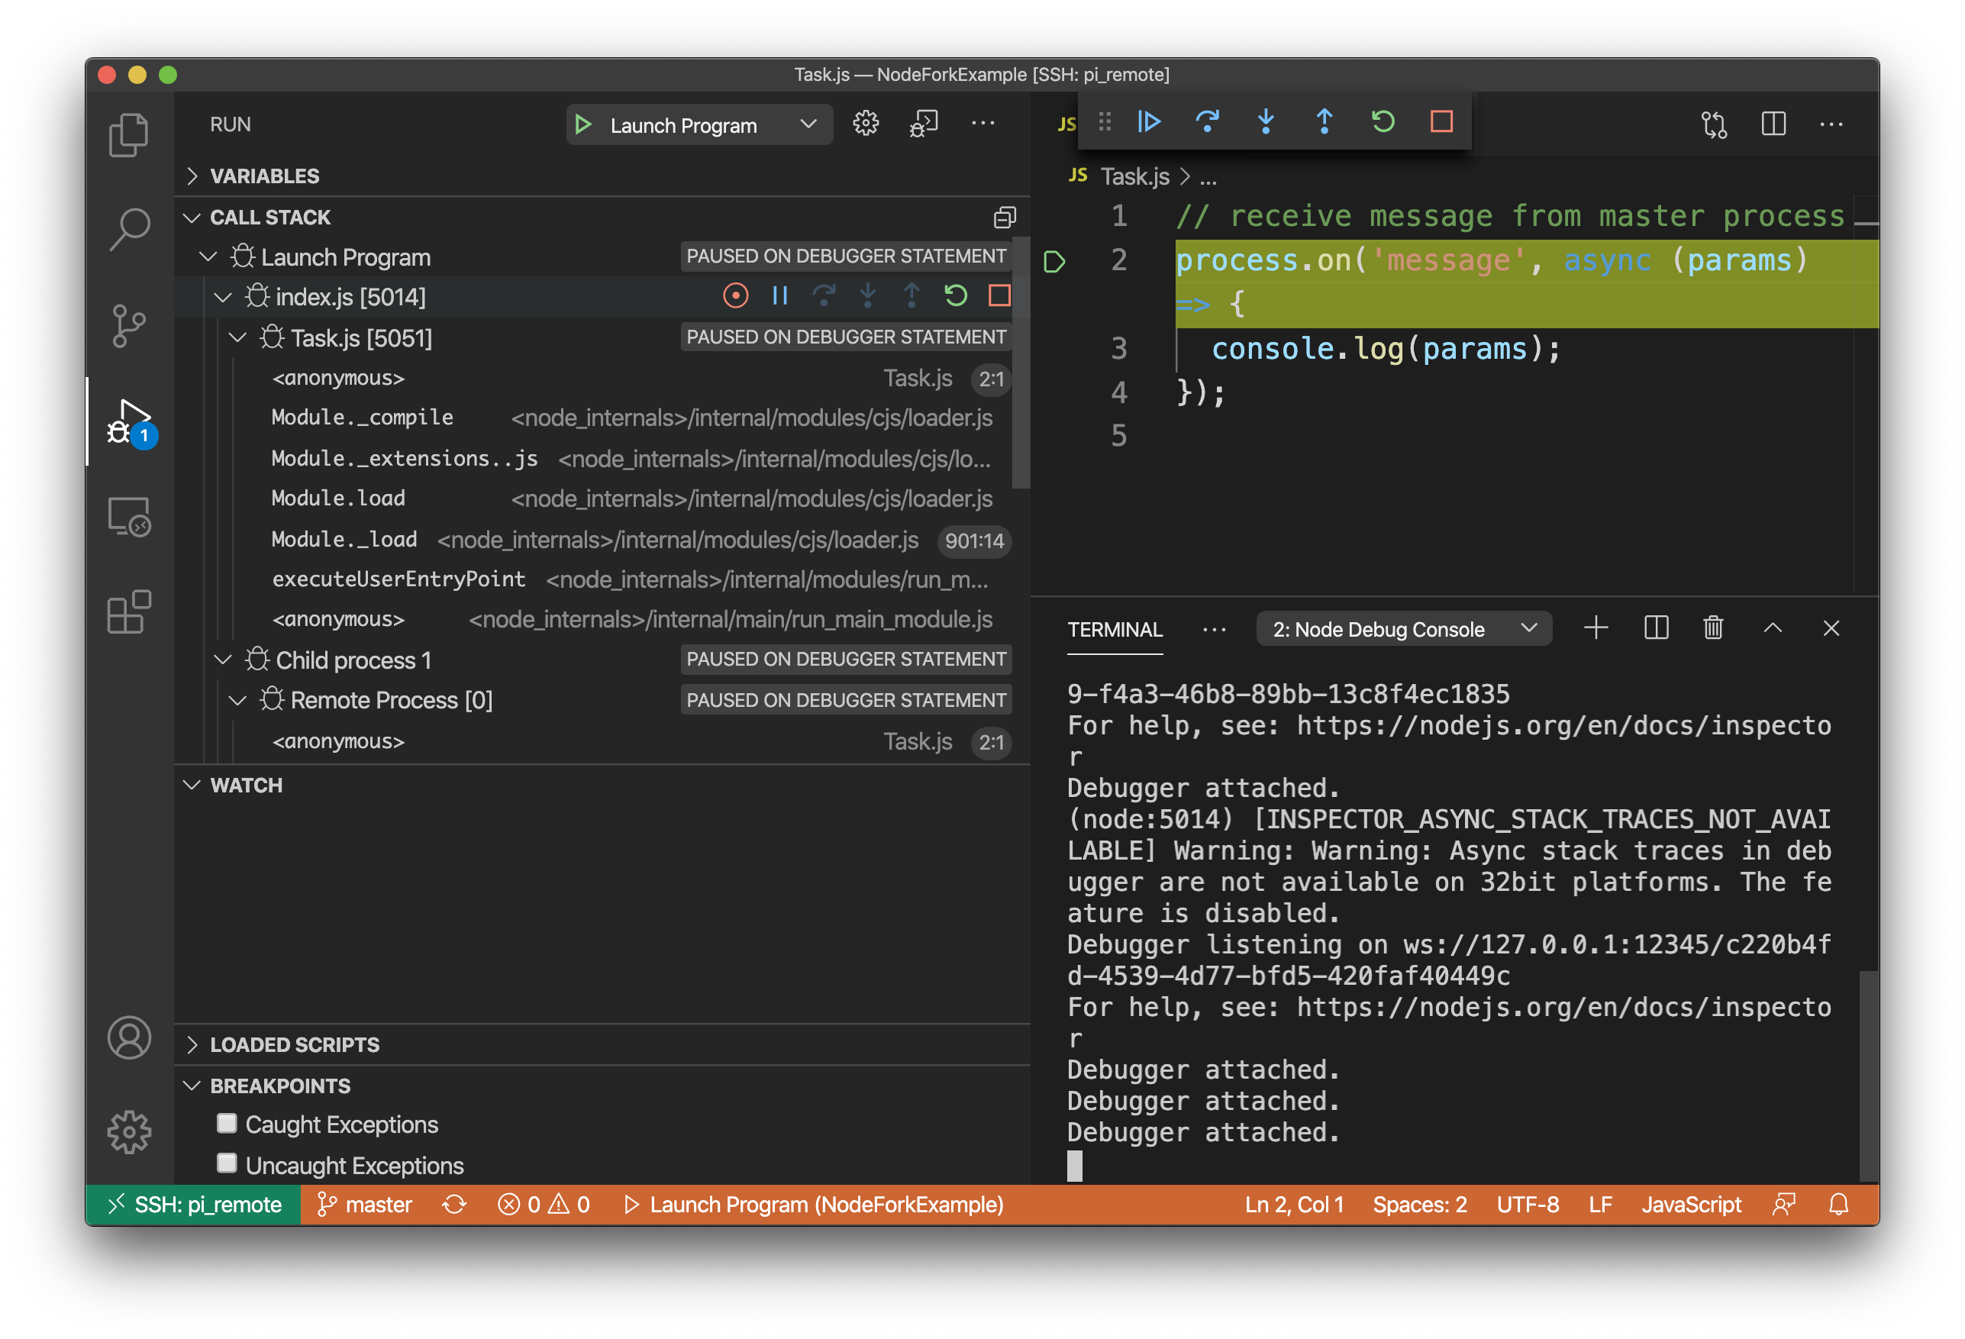Click Launch Program (NodeForkExample) in status bar
Image resolution: width=1965 pixels, height=1339 pixels.
click(x=813, y=1205)
